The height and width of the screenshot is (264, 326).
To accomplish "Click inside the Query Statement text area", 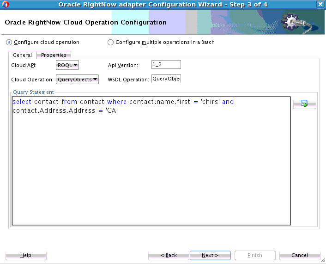I will coord(151,161).
